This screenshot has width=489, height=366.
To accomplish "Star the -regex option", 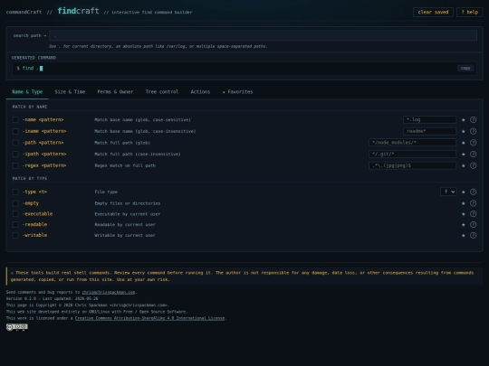I will 463,165.
